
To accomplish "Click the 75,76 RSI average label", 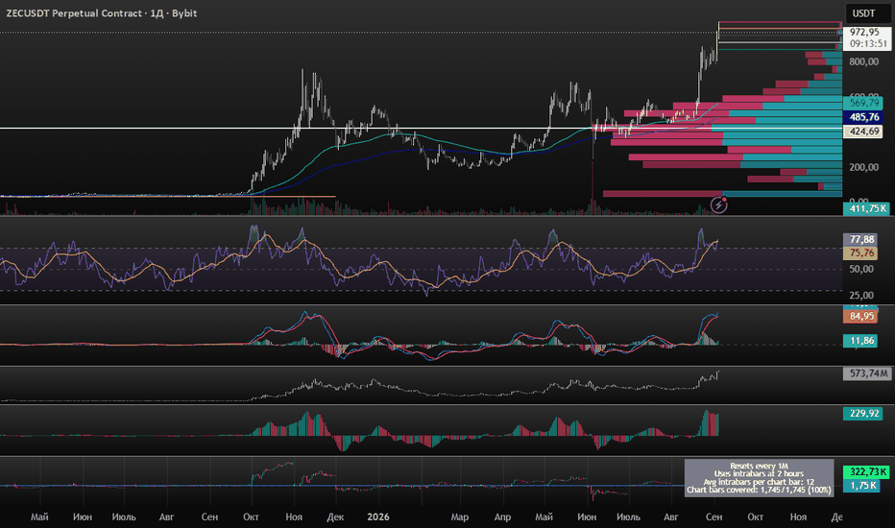I will pos(861,252).
